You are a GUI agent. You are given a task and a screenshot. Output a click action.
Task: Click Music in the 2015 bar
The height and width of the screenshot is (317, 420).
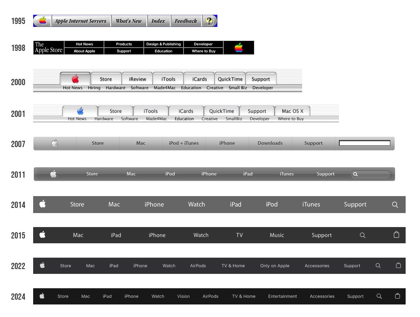coord(277,235)
